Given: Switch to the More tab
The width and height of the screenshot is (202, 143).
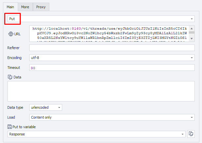Looking at the screenshot, I should (25, 7).
